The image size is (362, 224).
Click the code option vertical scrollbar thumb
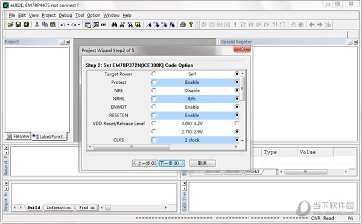coord(243,89)
